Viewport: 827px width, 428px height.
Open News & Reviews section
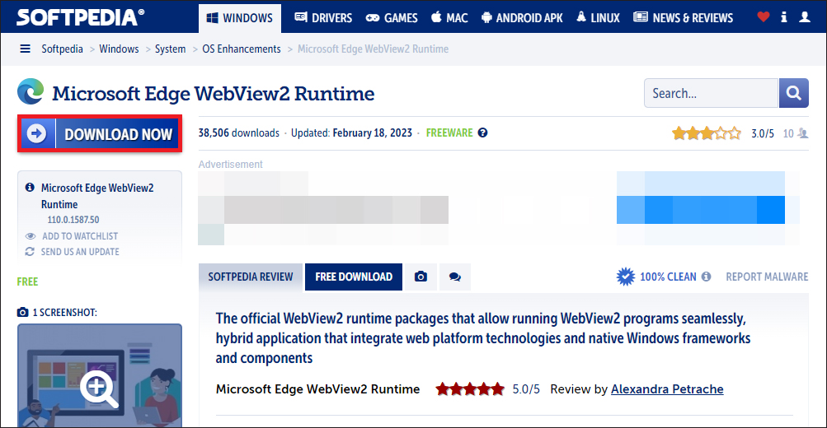(x=683, y=18)
